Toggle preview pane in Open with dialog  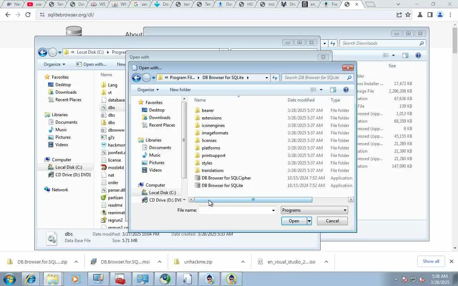pyautogui.click(x=333, y=90)
